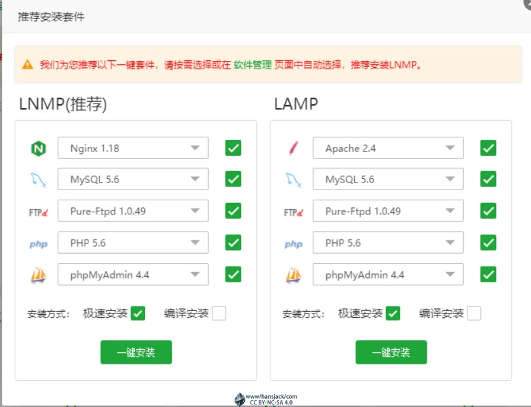
Task: Click the Nginx logo icon in LNMP
Action: [38, 149]
